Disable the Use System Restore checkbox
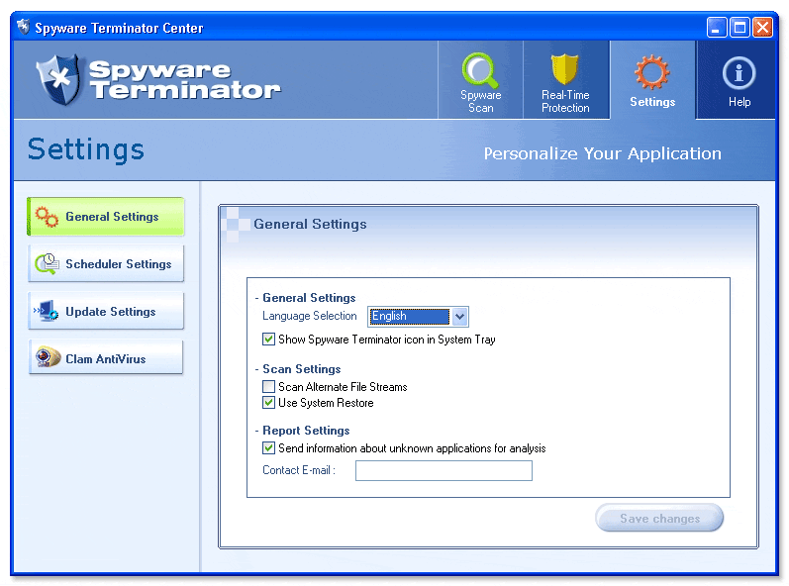 268,403
